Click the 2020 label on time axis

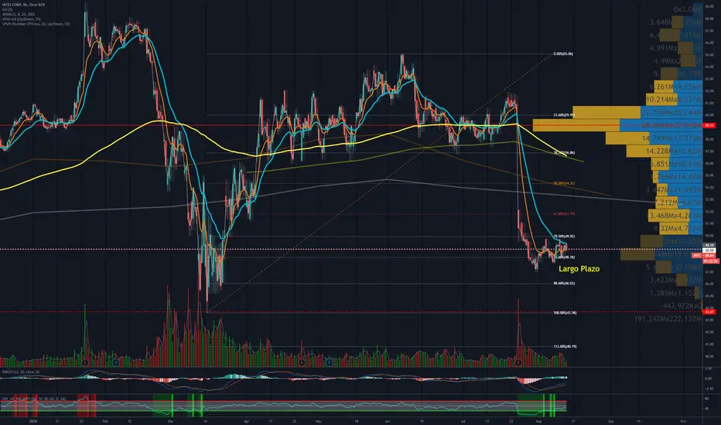[x=32, y=420]
